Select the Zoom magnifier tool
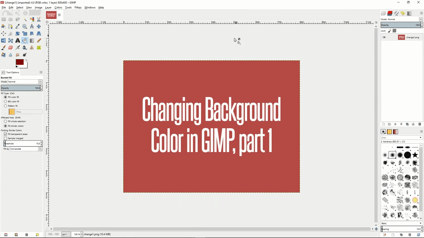 tap(25, 26)
